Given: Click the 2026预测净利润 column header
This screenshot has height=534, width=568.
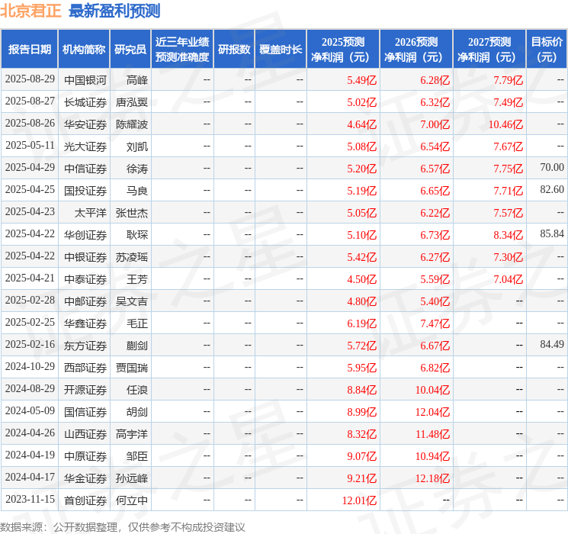Looking at the screenshot, I should point(416,50).
